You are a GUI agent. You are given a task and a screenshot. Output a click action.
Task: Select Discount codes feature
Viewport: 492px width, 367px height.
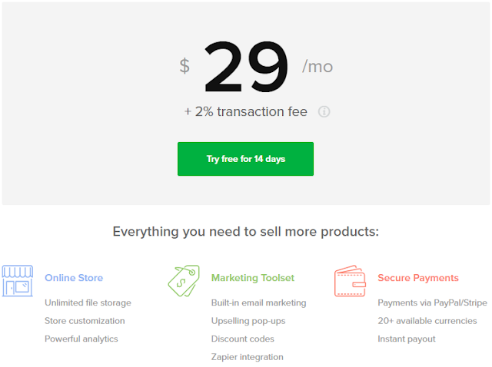[x=243, y=339]
